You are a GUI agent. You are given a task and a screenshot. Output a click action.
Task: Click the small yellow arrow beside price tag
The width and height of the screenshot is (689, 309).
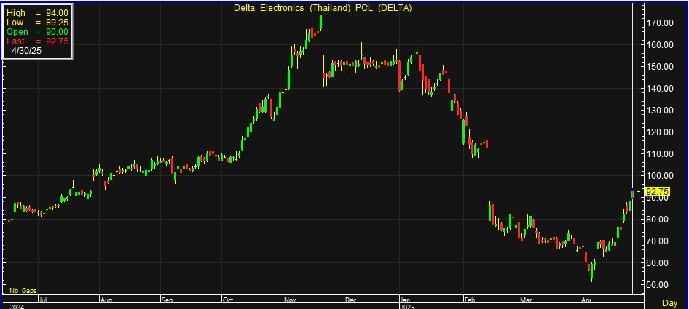[x=639, y=191]
